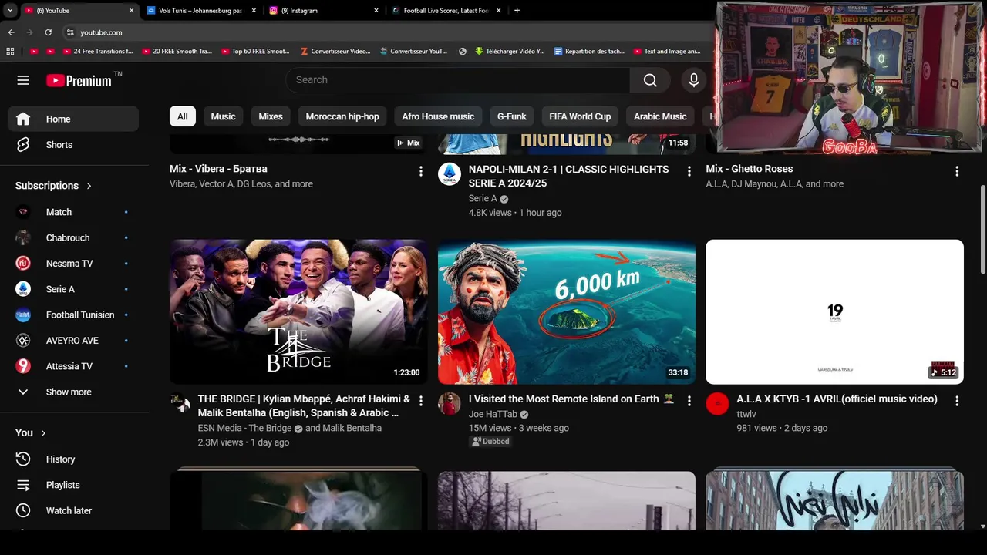Image resolution: width=987 pixels, height=555 pixels.
Task: Click the search magnifier button
Action: tap(650, 80)
